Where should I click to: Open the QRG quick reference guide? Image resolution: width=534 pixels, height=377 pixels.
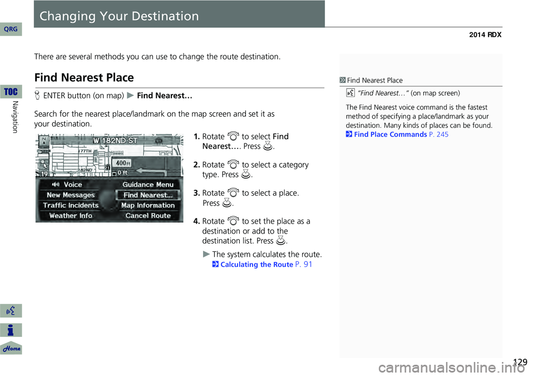11,29
